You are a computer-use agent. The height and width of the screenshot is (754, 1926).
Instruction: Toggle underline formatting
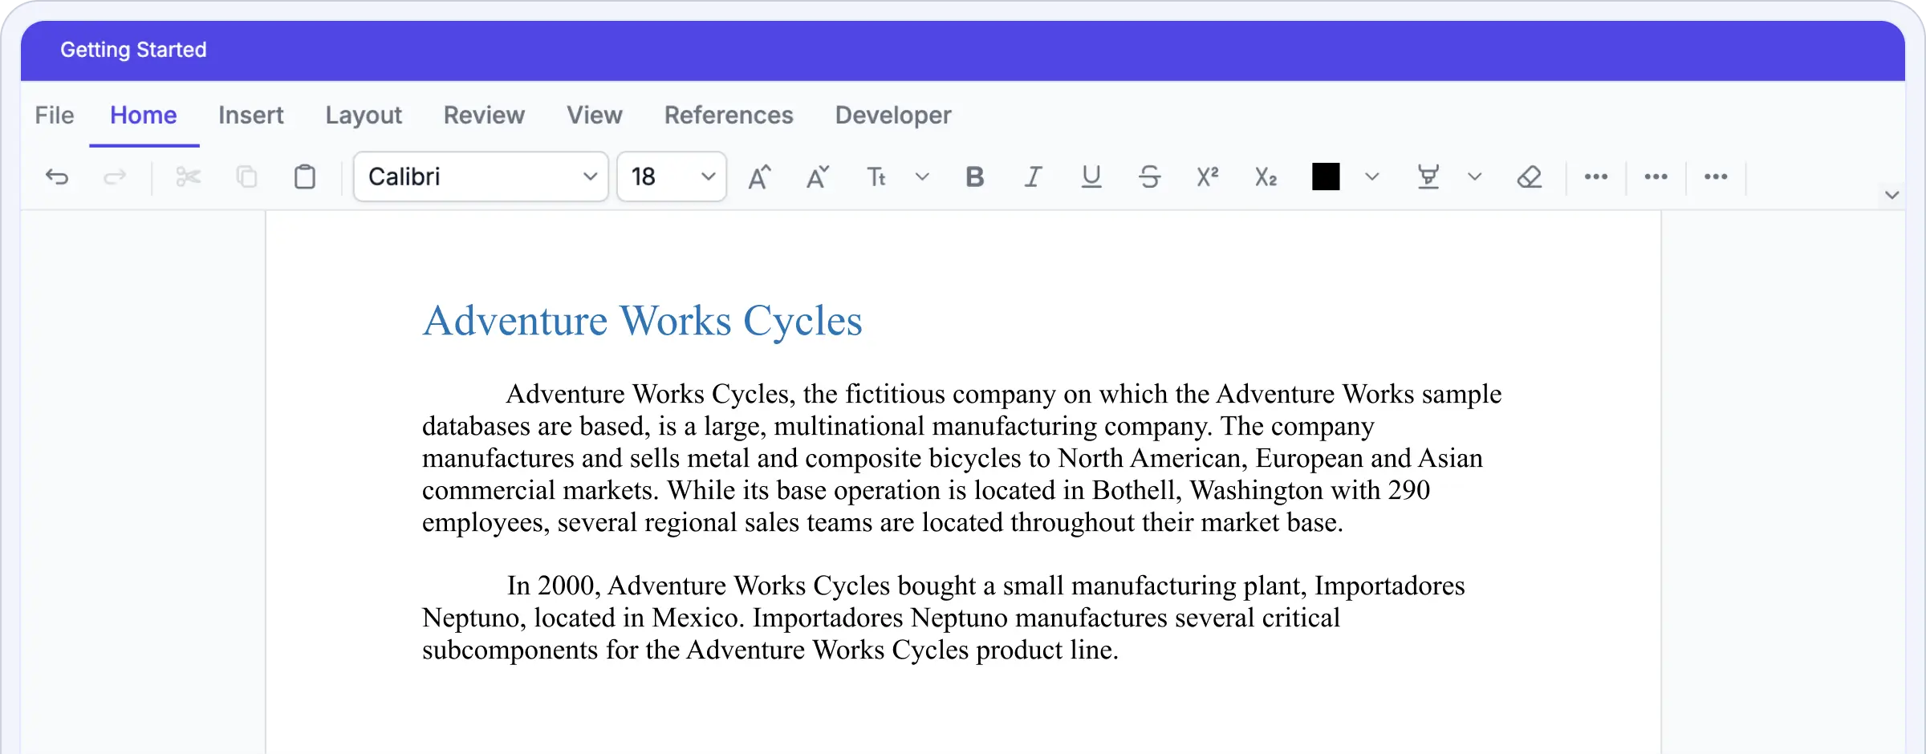(1091, 176)
